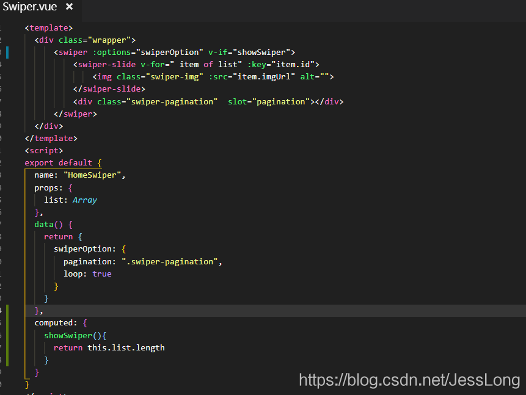Click the loop: true line
The width and height of the screenshot is (526, 395).
(x=87, y=274)
